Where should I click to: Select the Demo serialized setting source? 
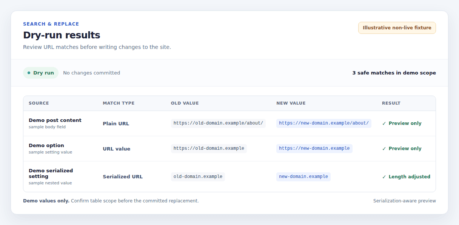click(x=51, y=173)
